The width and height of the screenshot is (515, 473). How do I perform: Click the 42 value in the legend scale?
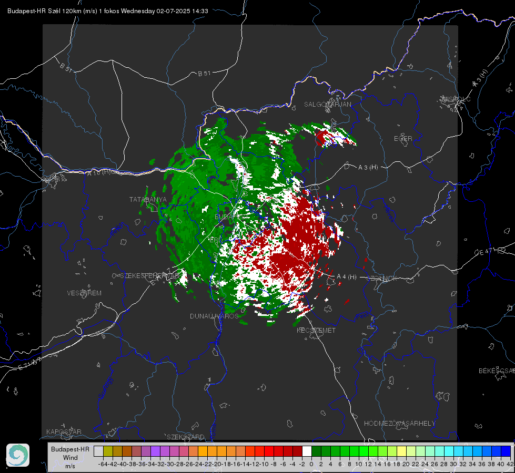(x=510, y=464)
